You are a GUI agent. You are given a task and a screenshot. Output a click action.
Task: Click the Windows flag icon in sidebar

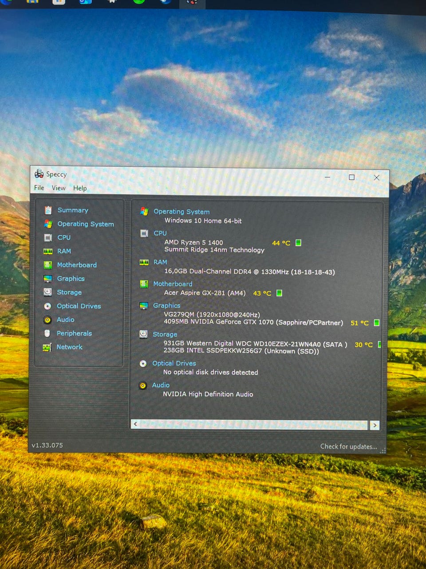[48, 224]
